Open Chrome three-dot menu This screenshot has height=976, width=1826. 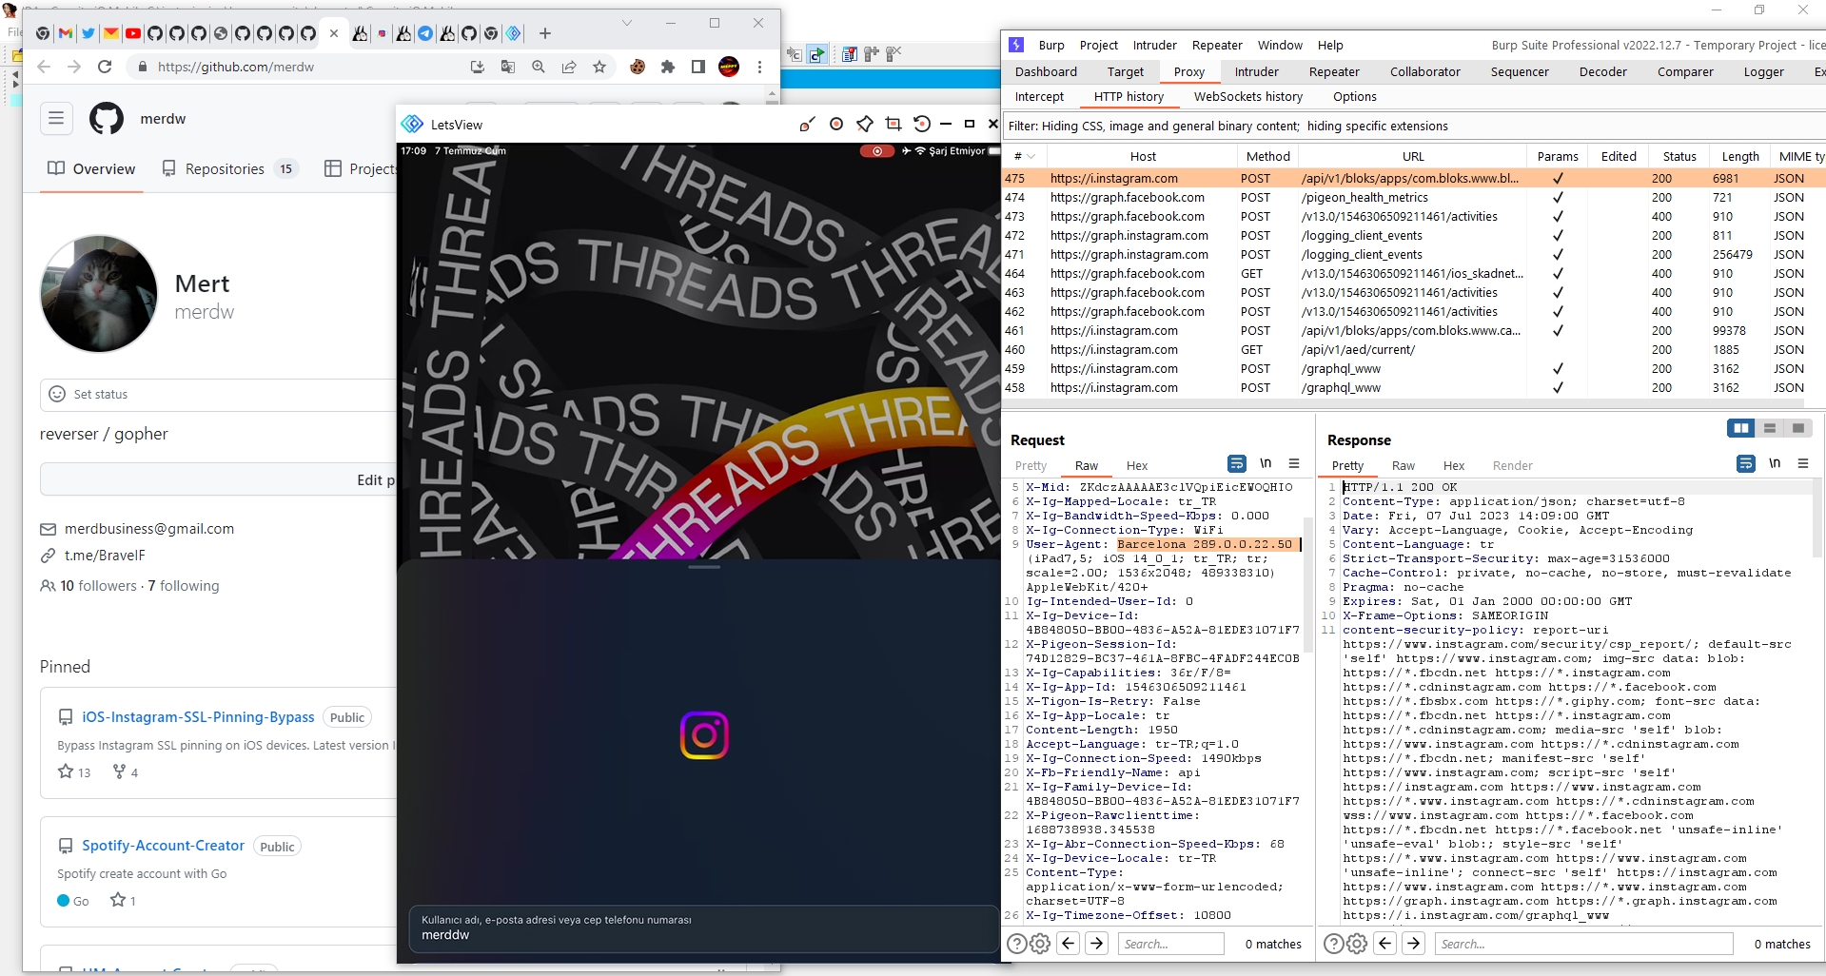[x=759, y=67]
